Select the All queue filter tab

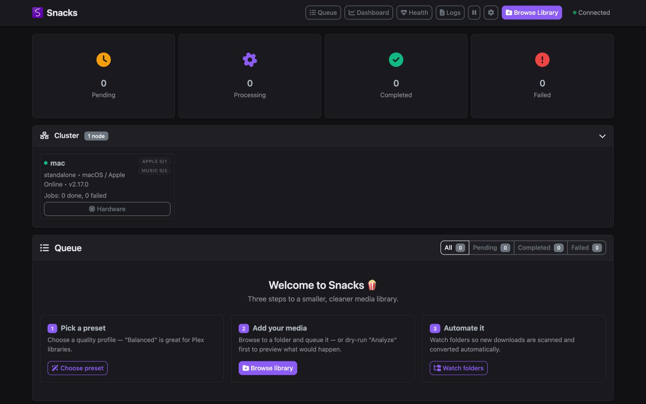click(x=455, y=248)
